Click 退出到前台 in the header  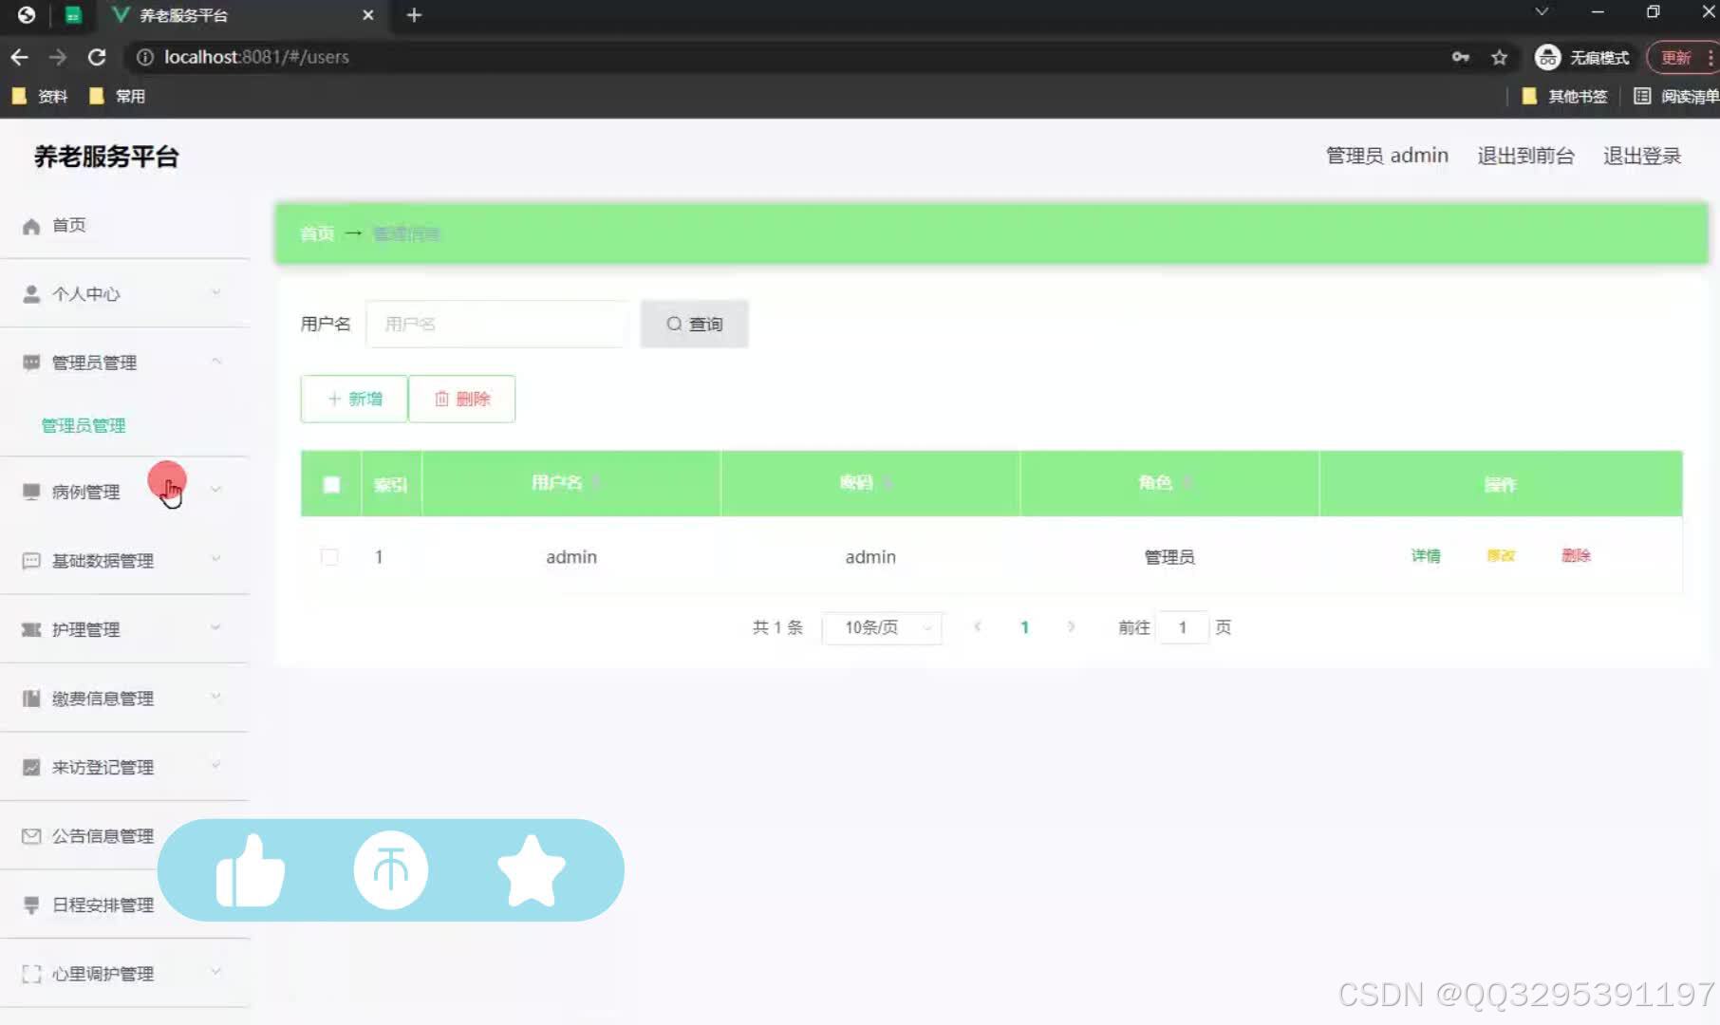pos(1525,156)
